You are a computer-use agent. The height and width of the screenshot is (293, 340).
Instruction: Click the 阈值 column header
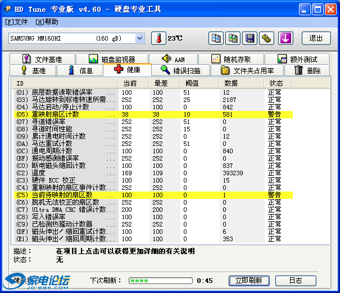192,83
